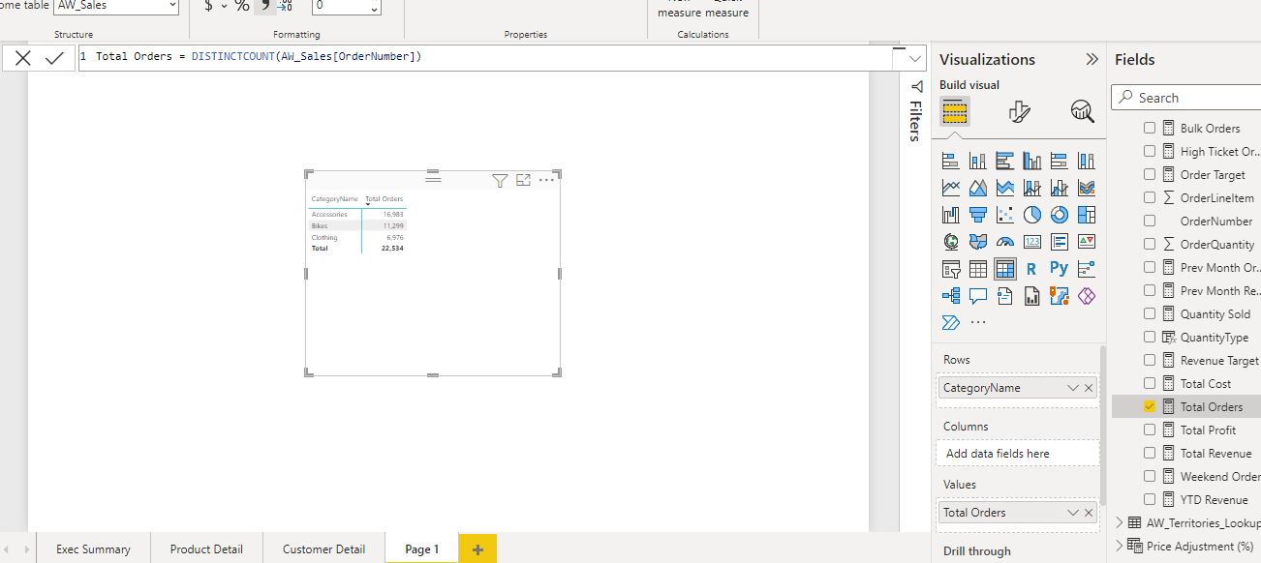Remove CategoryName from Rows
The width and height of the screenshot is (1261, 563).
pos(1089,388)
